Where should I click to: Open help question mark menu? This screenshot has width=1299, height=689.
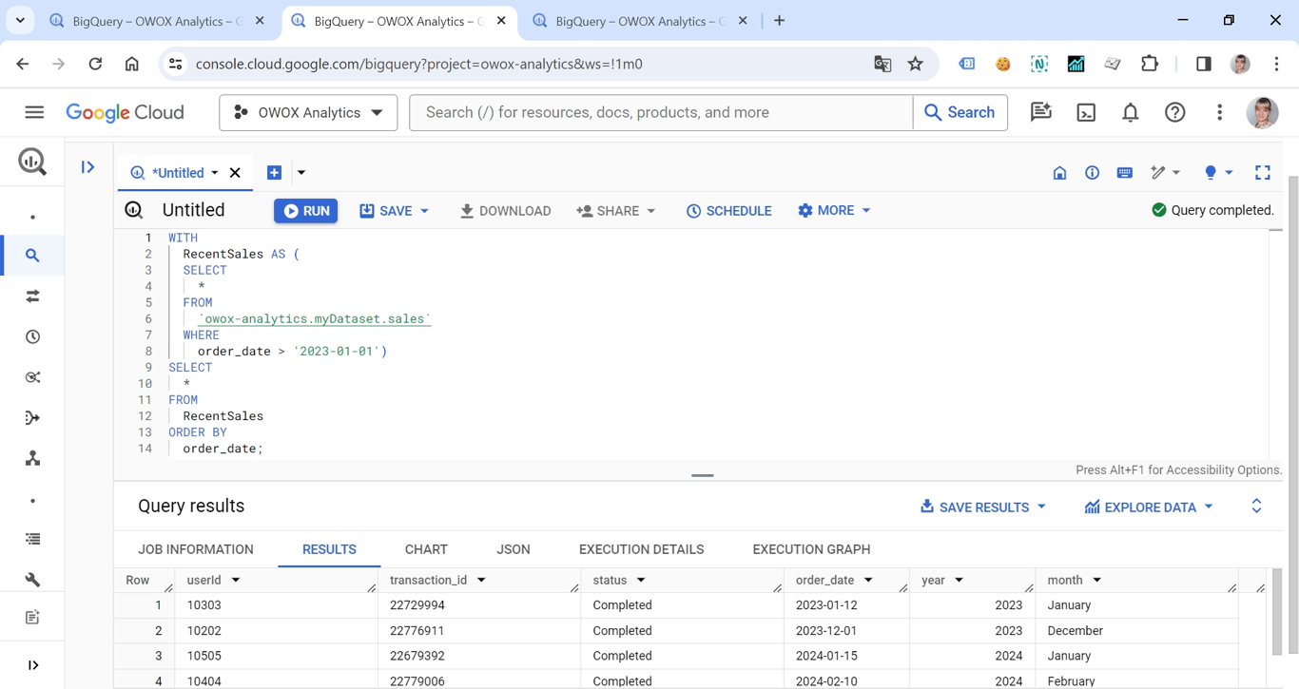tap(1175, 112)
